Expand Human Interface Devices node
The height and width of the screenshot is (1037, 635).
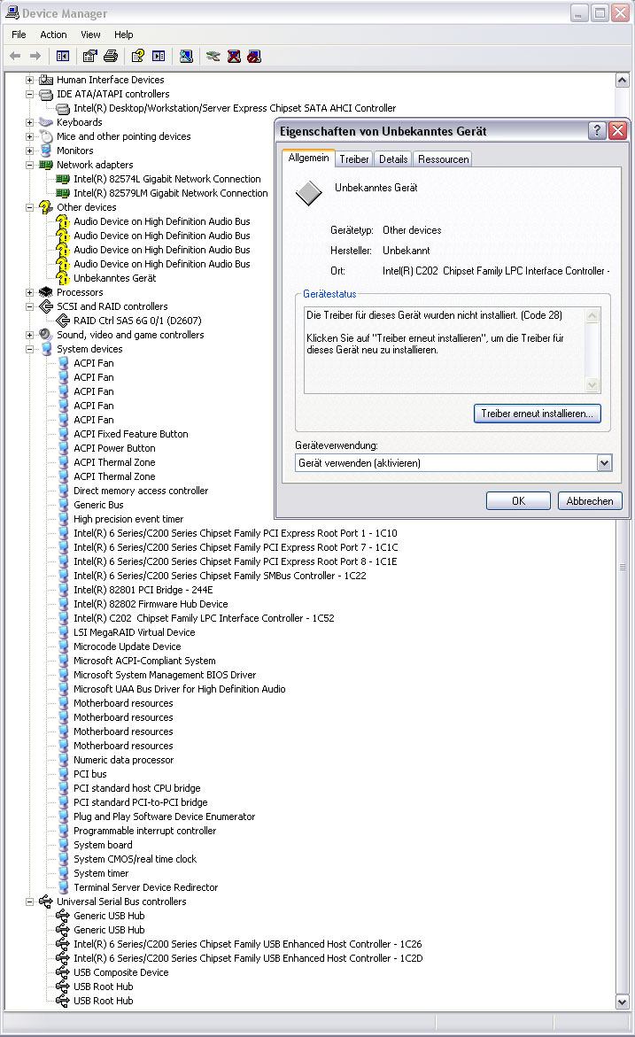pos(29,80)
